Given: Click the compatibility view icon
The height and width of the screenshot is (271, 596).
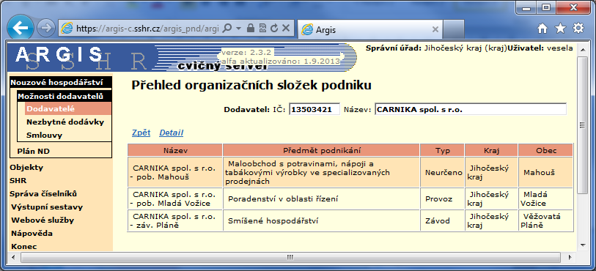Looking at the screenshot, I should pyautogui.click(x=262, y=28).
